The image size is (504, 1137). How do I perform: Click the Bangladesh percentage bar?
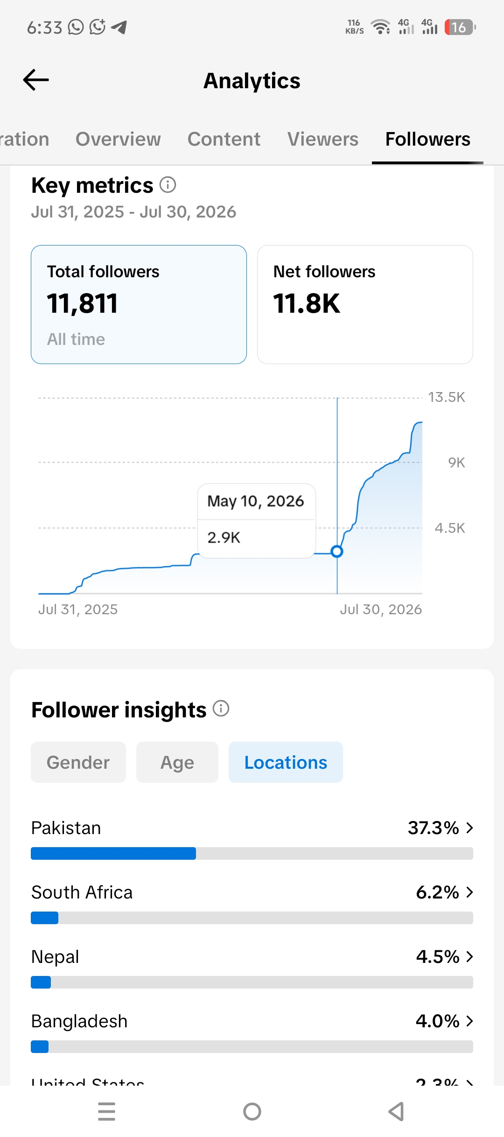[x=252, y=1046]
